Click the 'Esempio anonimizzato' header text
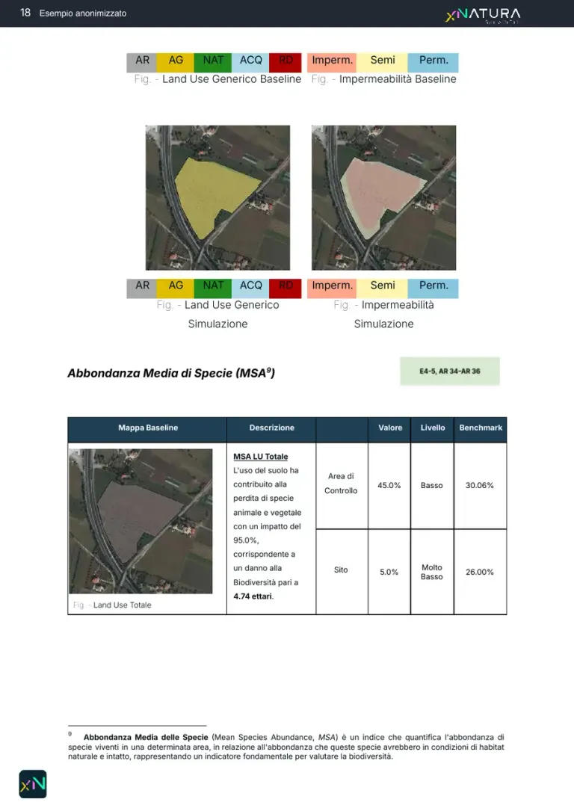This screenshot has width=574, height=811. tap(83, 13)
